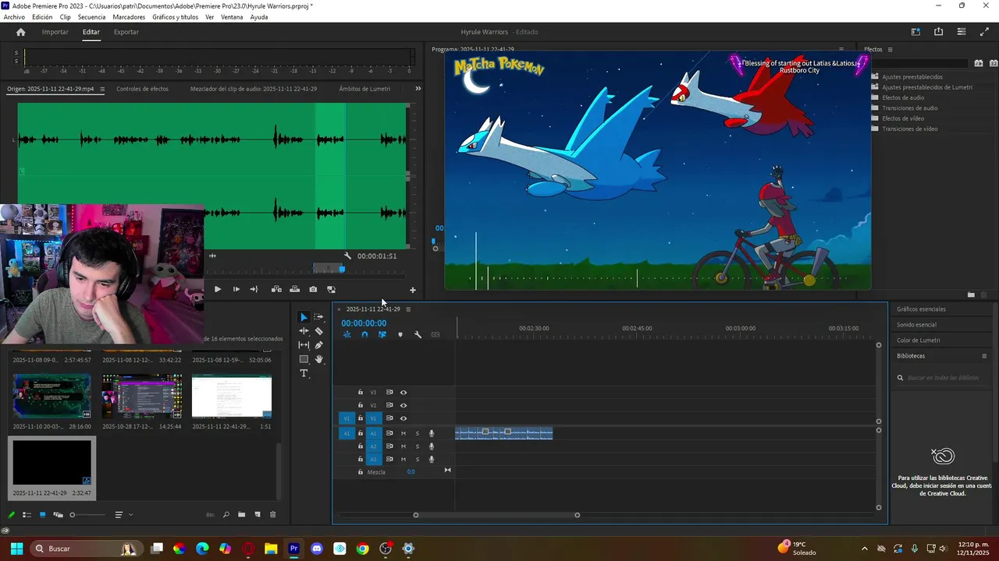The height and width of the screenshot is (561, 999).
Task: Open the Marcadores menu
Action: point(129,17)
